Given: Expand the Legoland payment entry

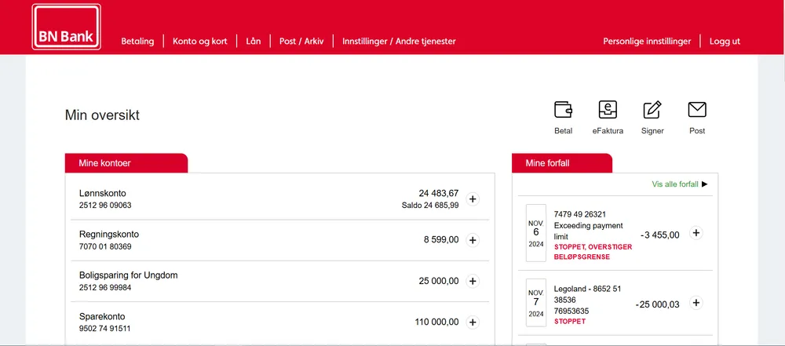Looking at the screenshot, I should (x=696, y=303).
